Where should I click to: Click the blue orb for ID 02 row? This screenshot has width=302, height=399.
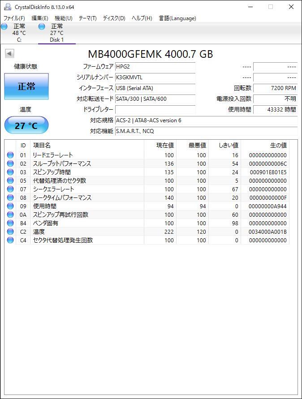tap(10, 163)
